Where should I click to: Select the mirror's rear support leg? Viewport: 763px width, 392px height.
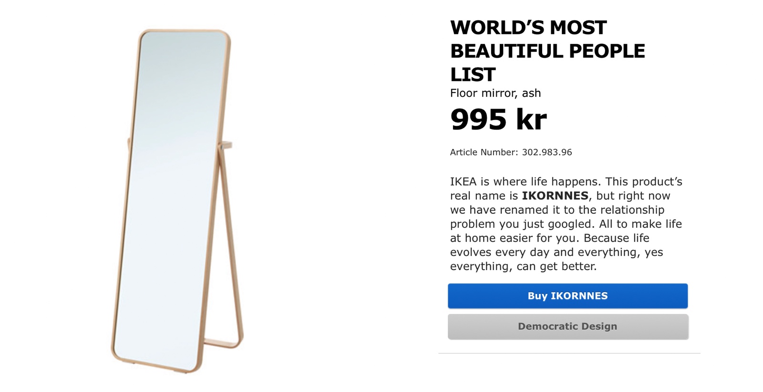pyautogui.click(x=230, y=248)
